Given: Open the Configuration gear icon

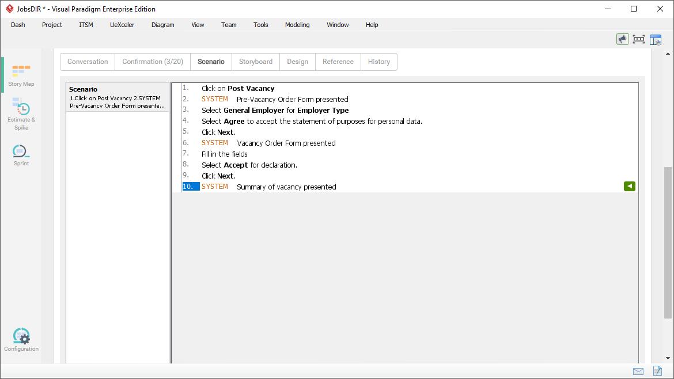Looking at the screenshot, I should coord(21,340).
